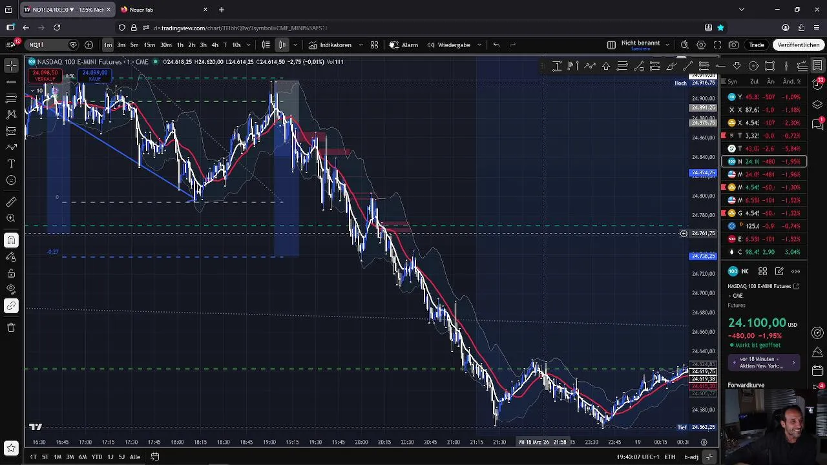Screen dimensions: 827x465
Task: Start Wiedergabe bar replay
Action: [448, 45]
